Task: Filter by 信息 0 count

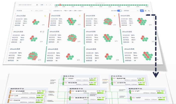Action: [80, 11]
